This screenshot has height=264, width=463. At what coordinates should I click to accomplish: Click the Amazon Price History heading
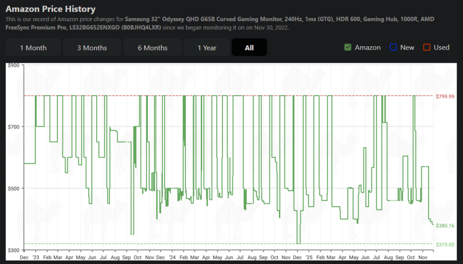(x=51, y=9)
